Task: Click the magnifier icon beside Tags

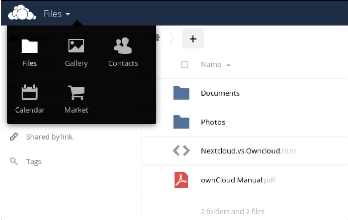Action: coord(14,161)
